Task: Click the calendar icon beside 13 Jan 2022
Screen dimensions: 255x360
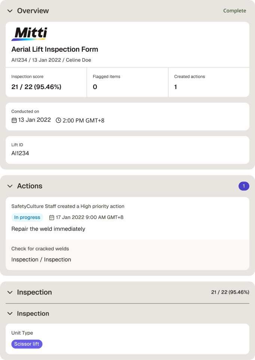Action: coord(14,120)
